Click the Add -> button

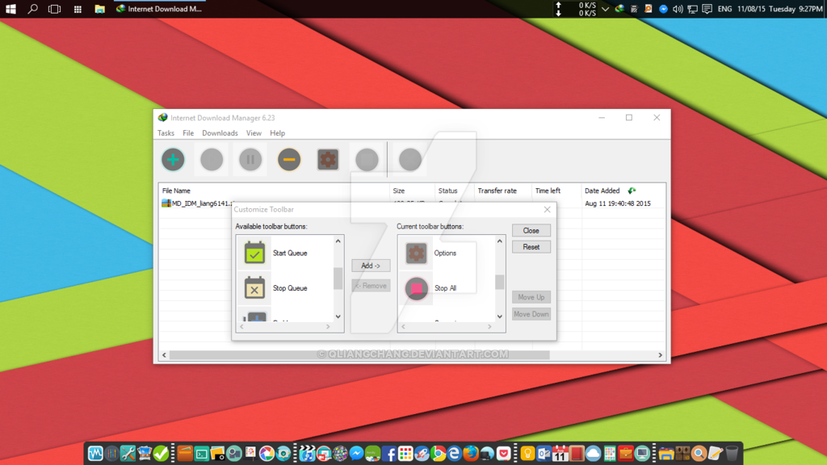(371, 266)
